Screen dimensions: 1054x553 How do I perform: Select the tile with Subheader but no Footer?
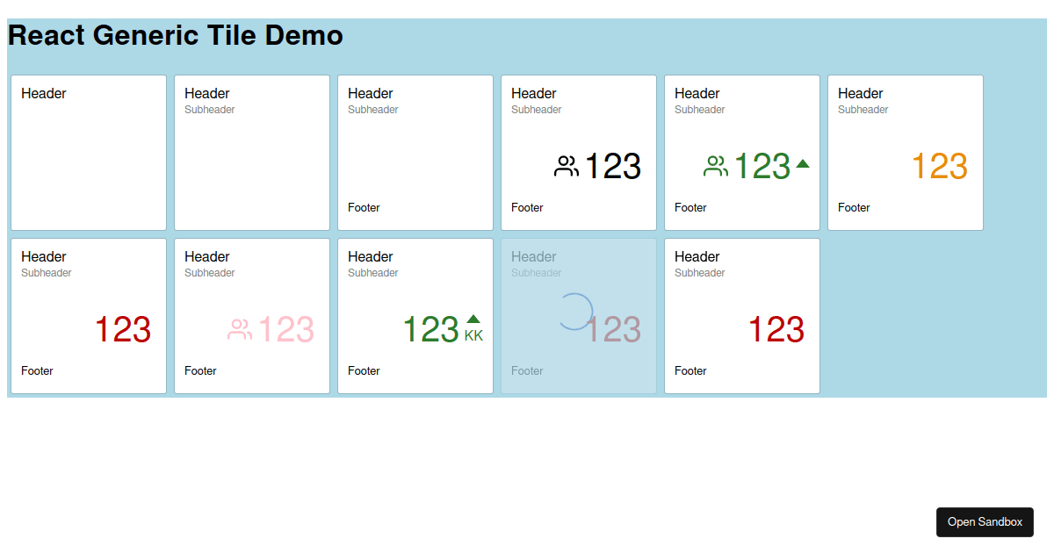coord(252,153)
